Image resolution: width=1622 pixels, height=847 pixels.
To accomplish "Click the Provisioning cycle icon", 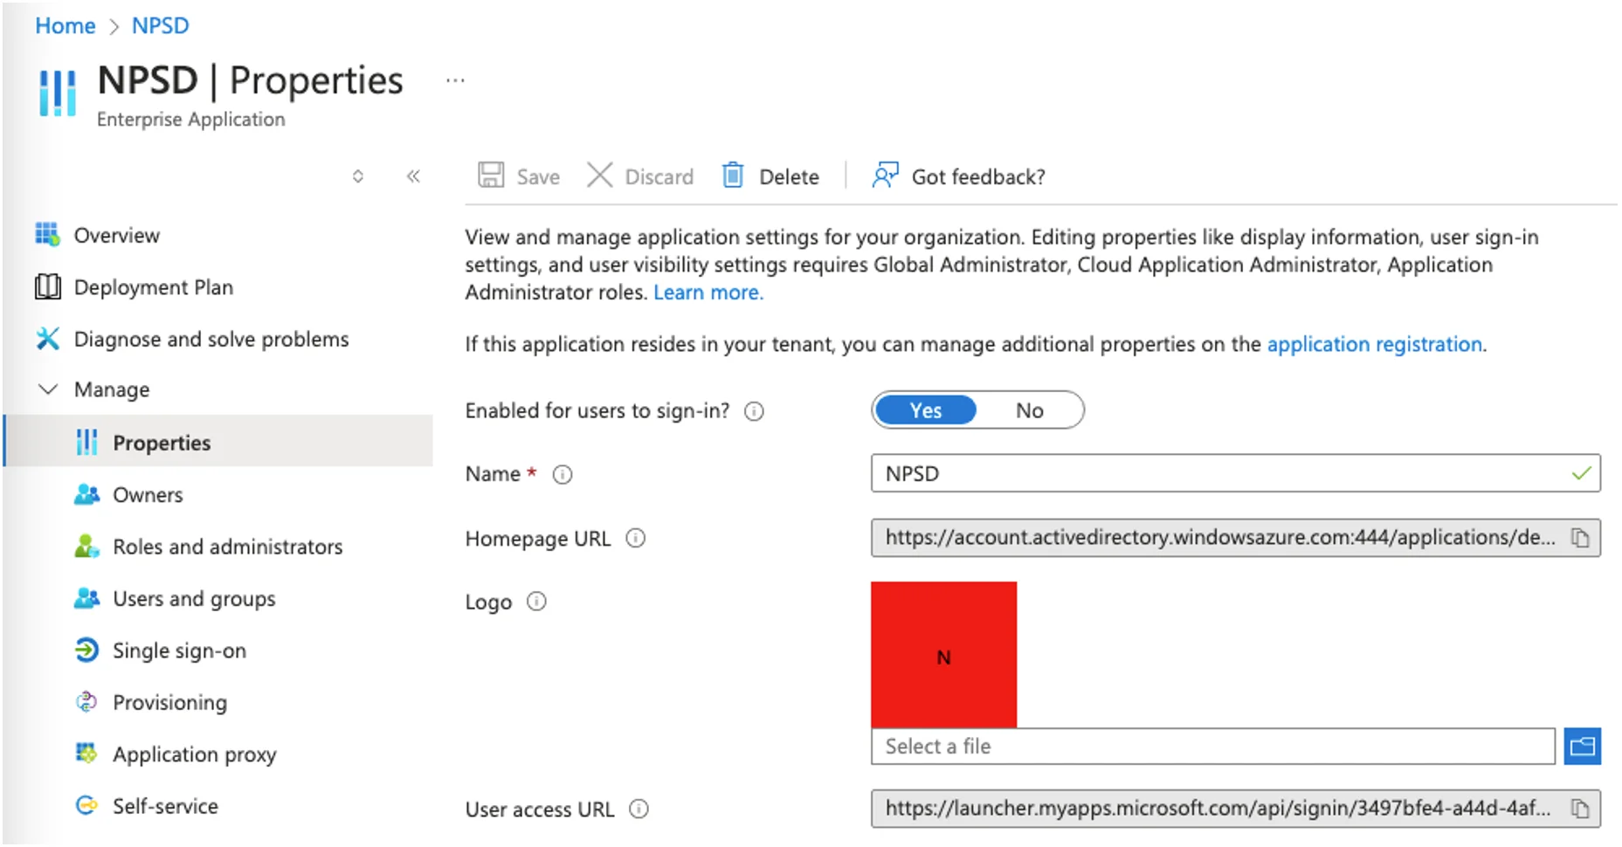I will point(86,701).
